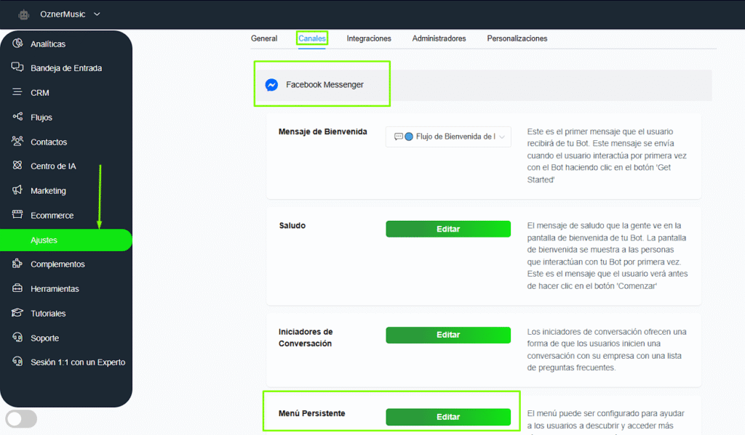Open the Flujo de Bienvenida flow selector
The height and width of the screenshot is (435, 745).
click(x=448, y=136)
